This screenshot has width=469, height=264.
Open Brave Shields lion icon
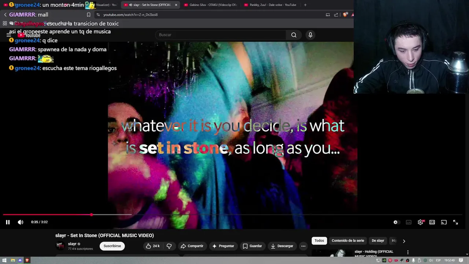345,15
